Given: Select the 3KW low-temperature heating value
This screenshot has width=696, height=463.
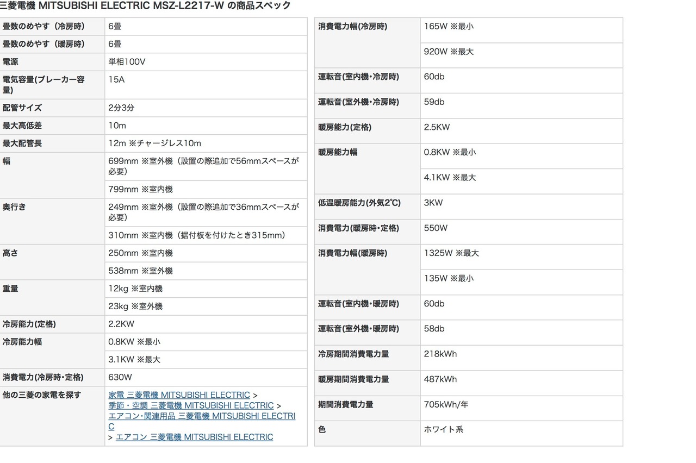Looking at the screenshot, I should click(433, 203).
